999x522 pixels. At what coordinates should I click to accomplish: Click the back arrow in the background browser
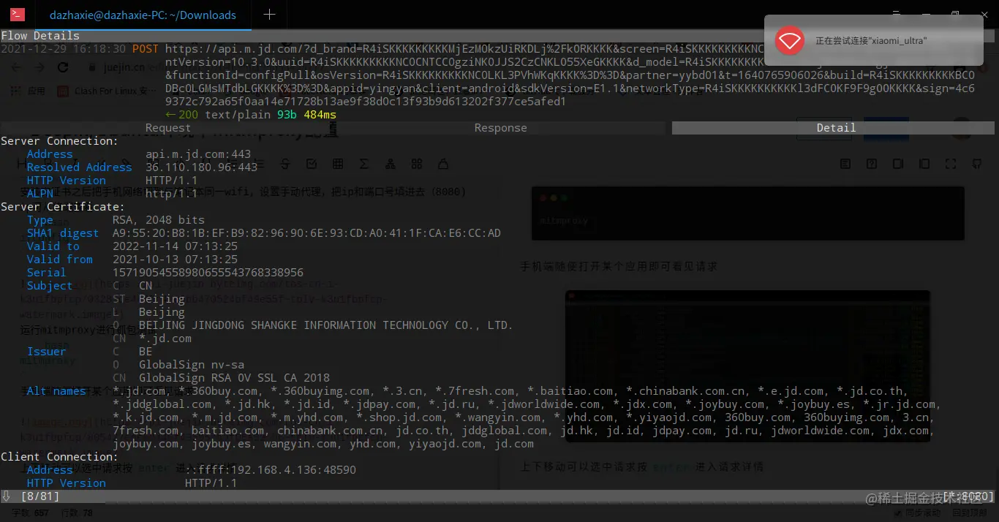click(x=18, y=67)
